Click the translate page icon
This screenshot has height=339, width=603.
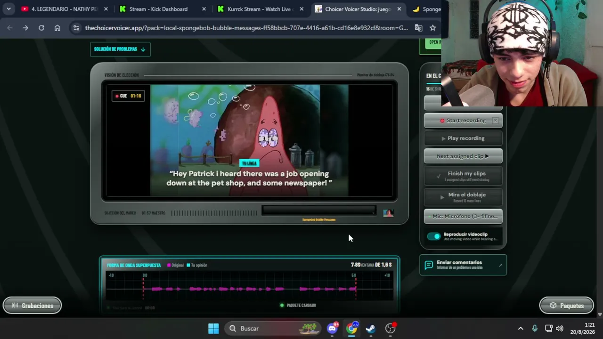418,28
